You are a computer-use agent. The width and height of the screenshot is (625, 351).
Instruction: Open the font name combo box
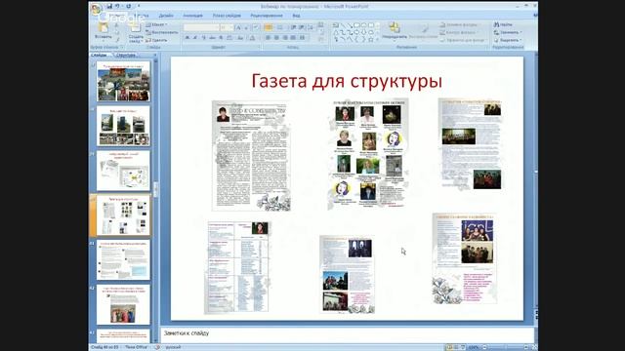[x=201, y=27]
